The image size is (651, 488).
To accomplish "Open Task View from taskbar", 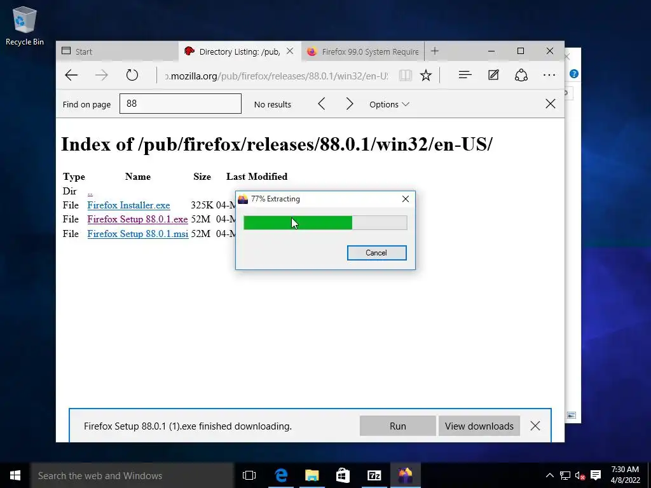I will pos(249,475).
